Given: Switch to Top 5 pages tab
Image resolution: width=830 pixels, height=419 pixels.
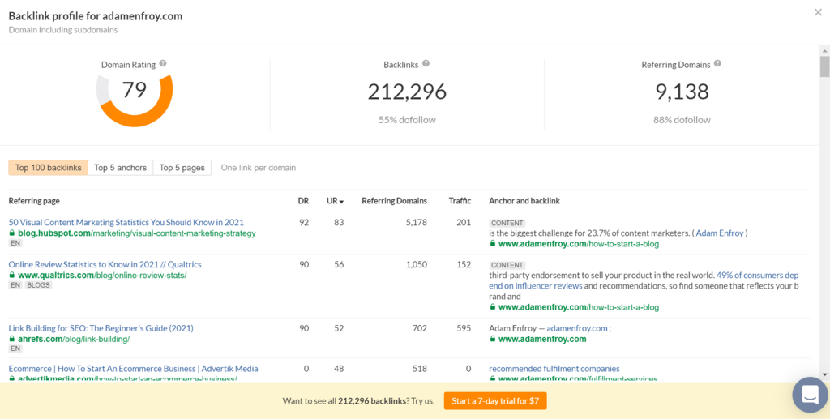Looking at the screenshot, I should [182, 168].
